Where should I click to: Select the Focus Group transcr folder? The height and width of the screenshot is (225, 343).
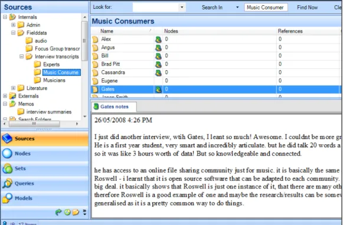[x=57, y=48]
